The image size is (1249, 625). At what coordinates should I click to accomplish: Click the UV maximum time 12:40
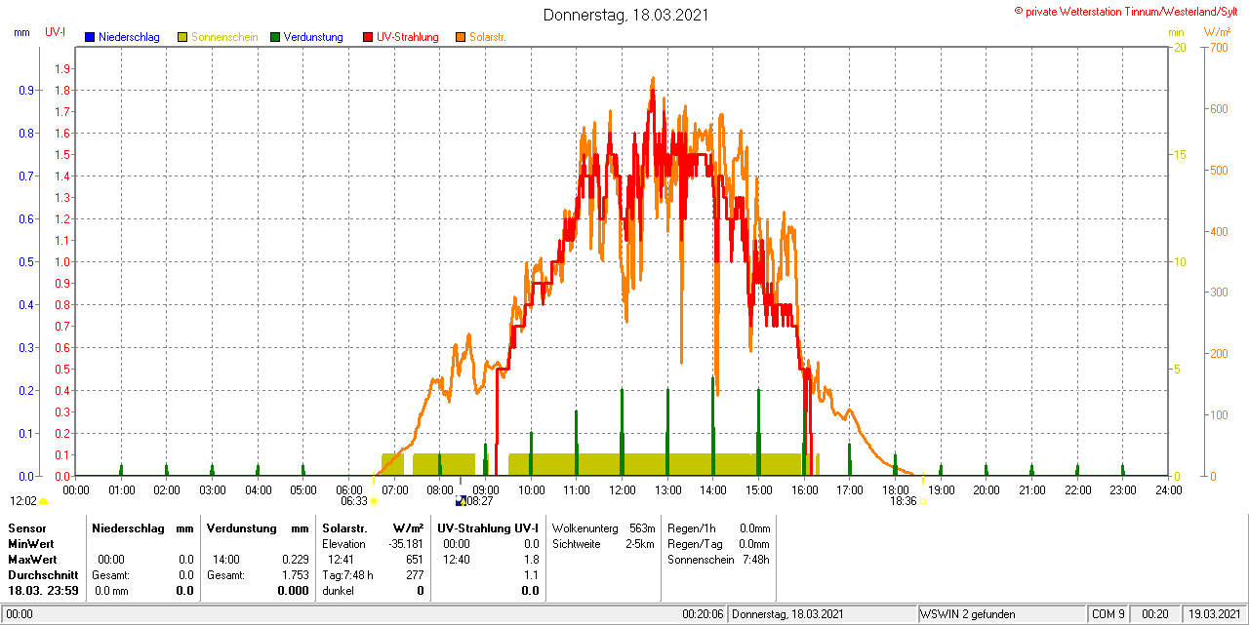(456, 560)
